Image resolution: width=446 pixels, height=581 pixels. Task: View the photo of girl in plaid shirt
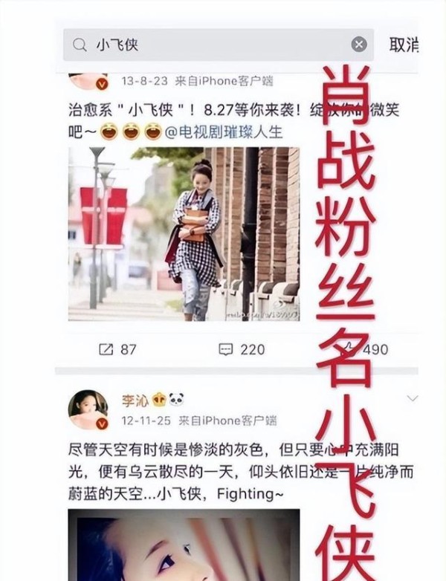tap(184, 234)
